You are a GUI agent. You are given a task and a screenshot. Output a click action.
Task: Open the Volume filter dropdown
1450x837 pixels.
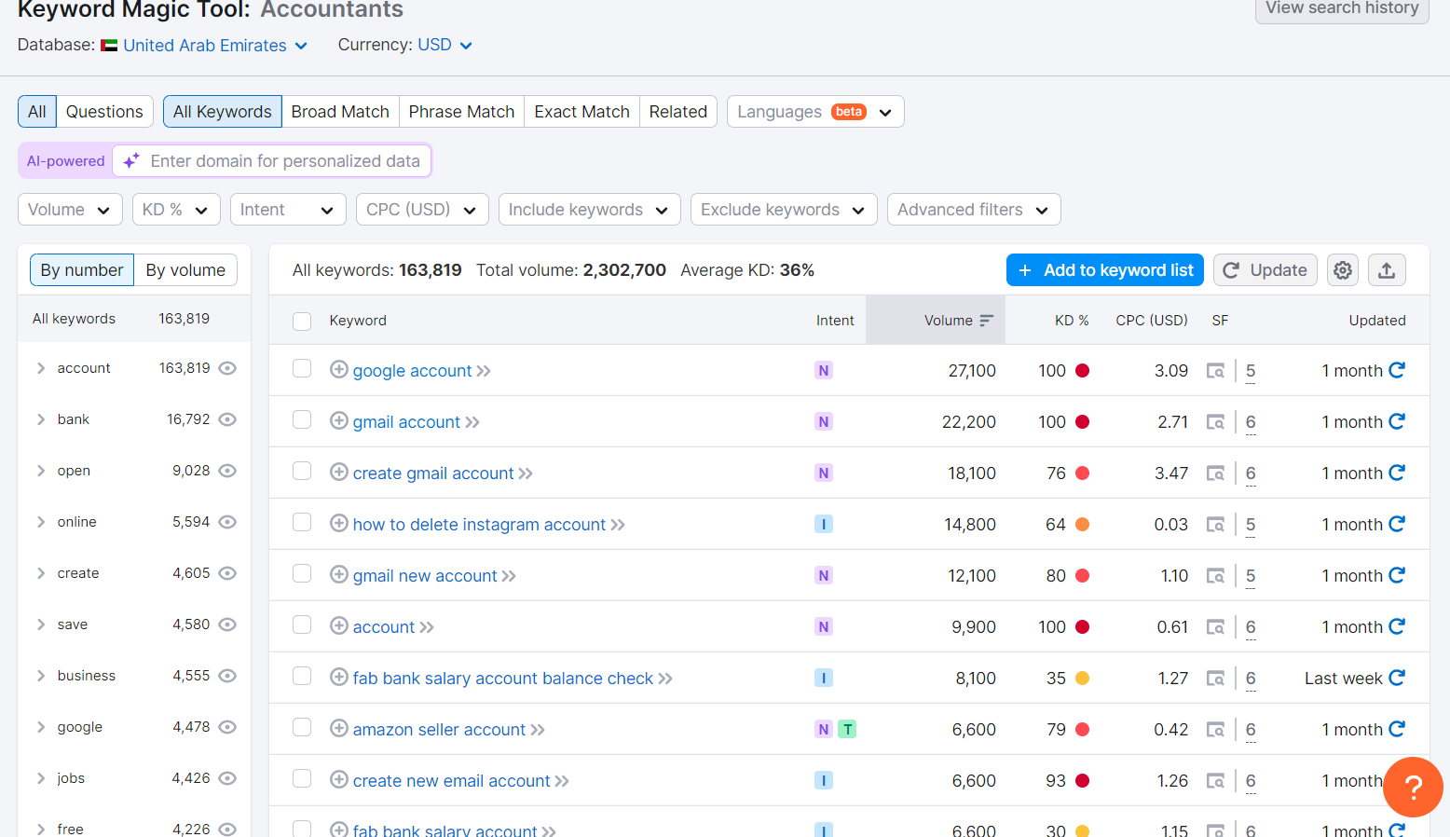tap(70, 210)
